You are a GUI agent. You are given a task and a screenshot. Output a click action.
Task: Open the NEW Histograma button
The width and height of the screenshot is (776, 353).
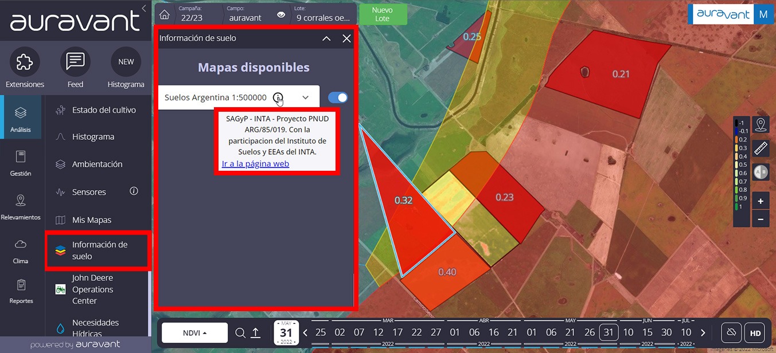click(x=126, y=62)
